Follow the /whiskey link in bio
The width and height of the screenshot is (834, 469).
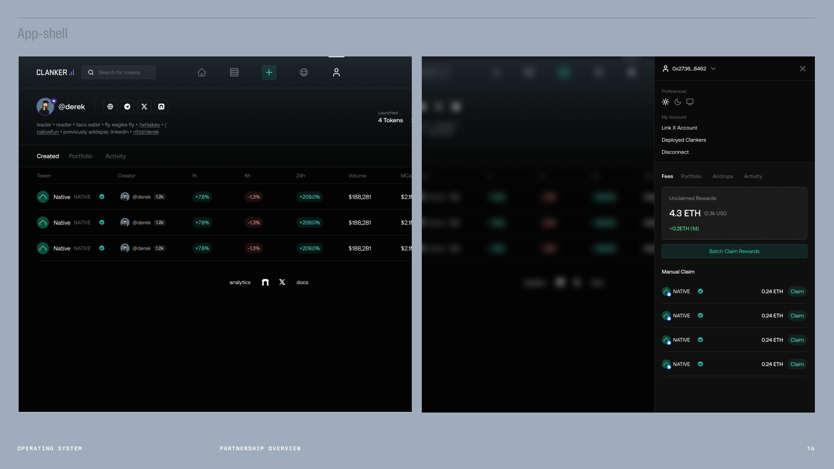click(x=149, y=125)
